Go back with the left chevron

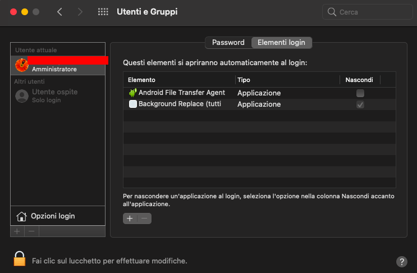[59, 12]
